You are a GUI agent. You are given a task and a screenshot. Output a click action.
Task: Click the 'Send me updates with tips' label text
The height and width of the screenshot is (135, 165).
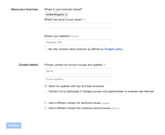coord(76,86)
